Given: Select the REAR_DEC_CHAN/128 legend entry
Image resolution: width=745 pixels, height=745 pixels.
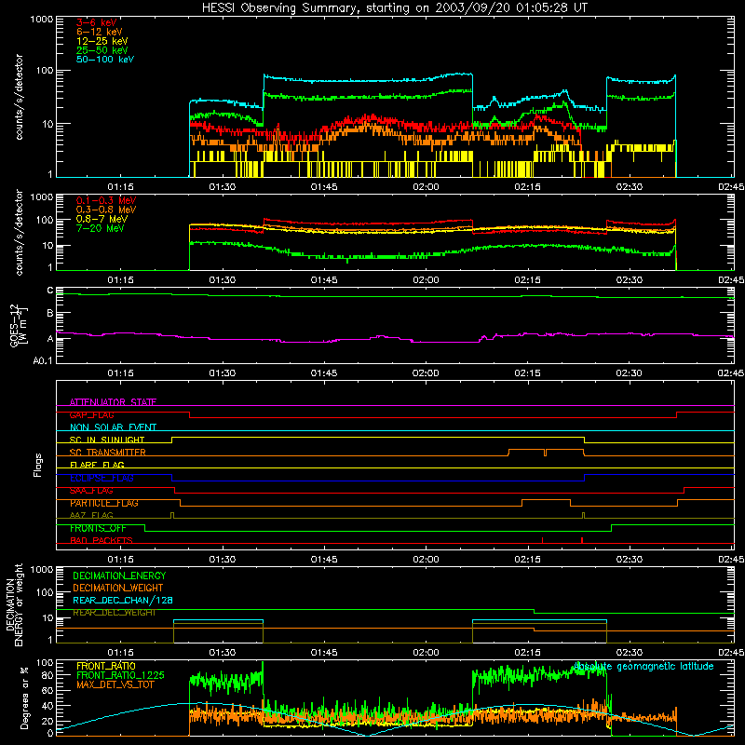Looking at the screenshot, I should (123, 601).
